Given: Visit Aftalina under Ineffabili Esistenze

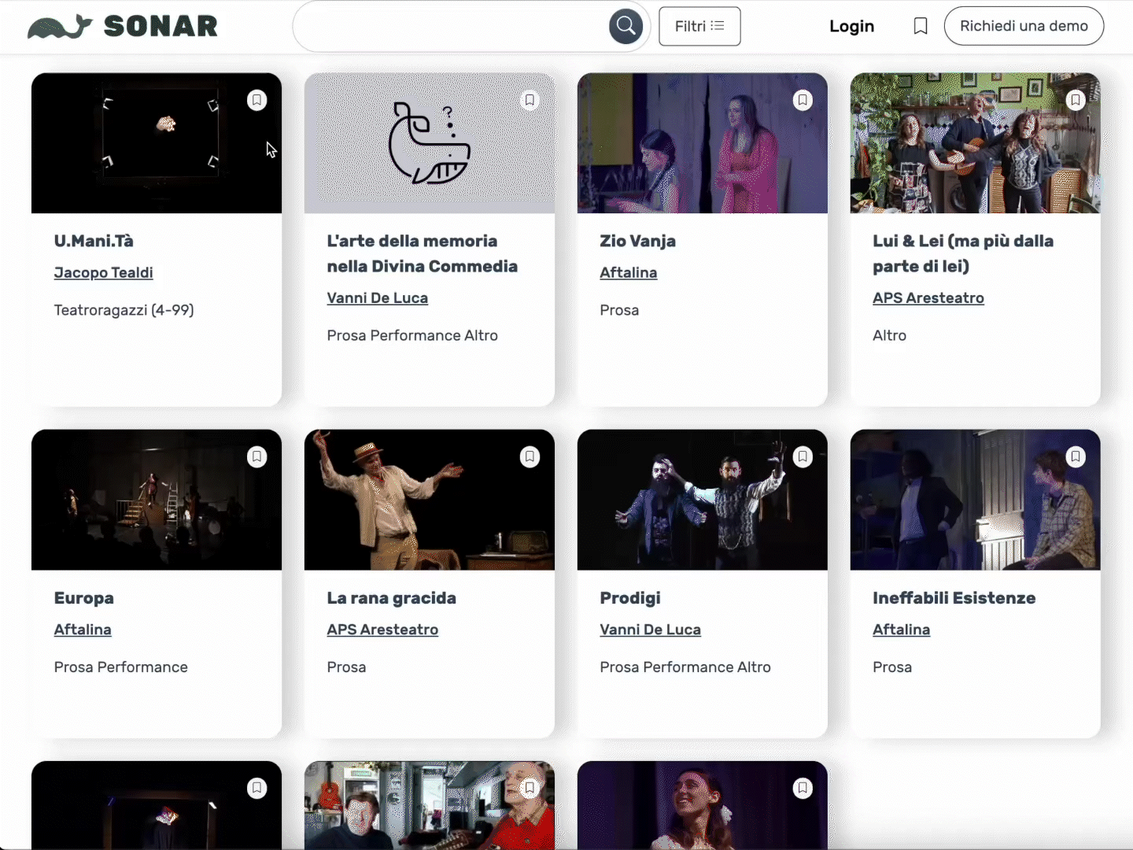Looking at the screenshot, I should point(902,630).
